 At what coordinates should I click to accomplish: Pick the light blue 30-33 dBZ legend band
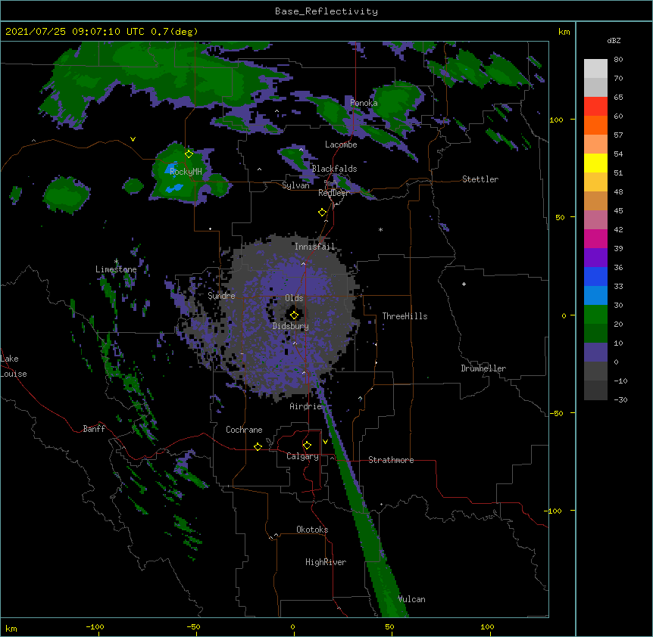tap(595, 296)
